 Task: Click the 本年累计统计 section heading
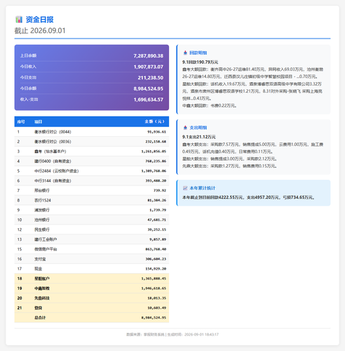click(x=202, y=188)
